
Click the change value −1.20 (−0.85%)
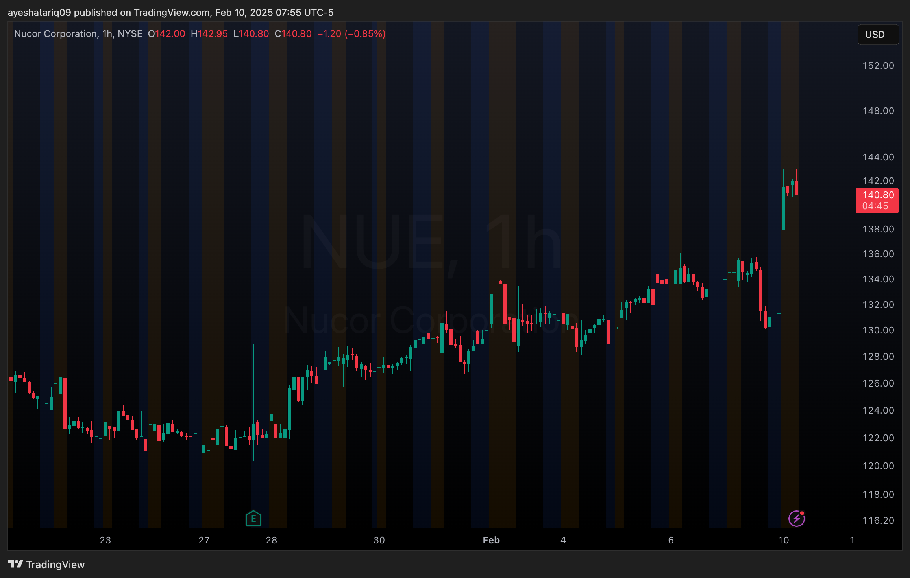[x=351, y=34]
